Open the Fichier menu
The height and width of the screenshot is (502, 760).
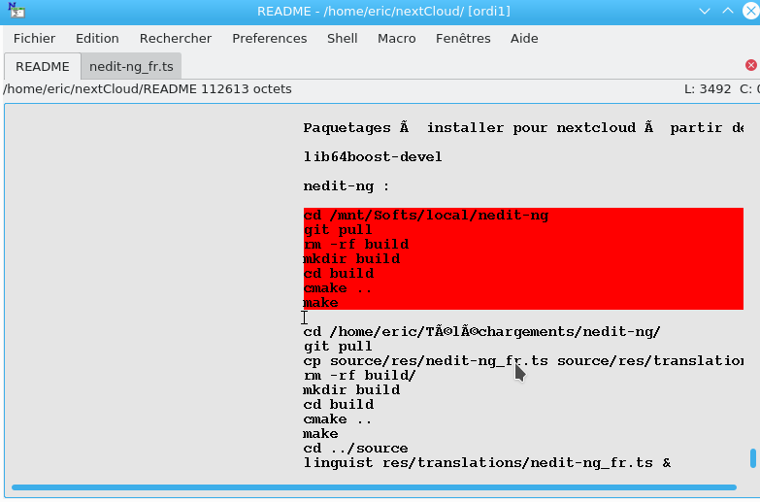pos(34,38)
